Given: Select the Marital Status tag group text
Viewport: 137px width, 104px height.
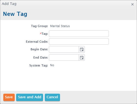Looking at the screenshot, I should 60,26.
